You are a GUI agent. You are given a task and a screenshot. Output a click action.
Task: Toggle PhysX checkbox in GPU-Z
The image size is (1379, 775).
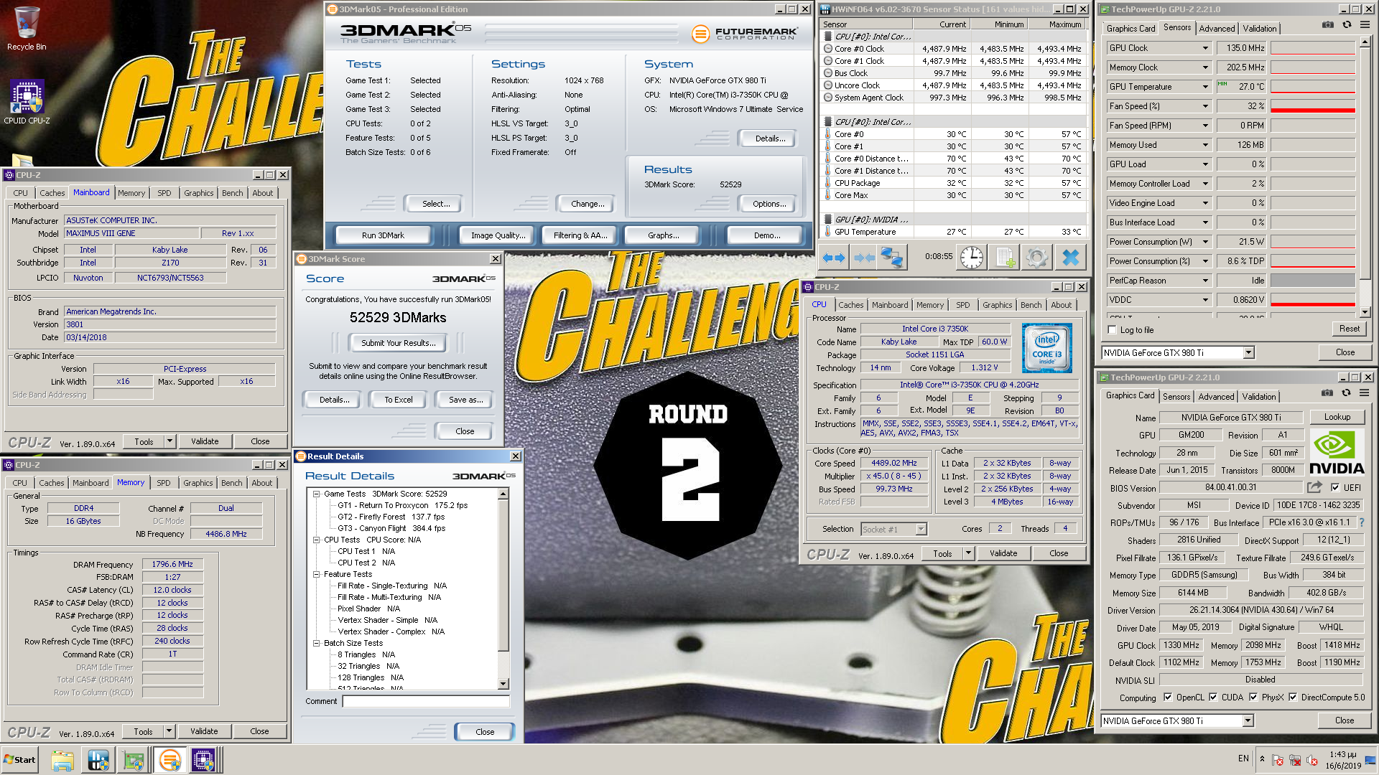click(1253, 697)
